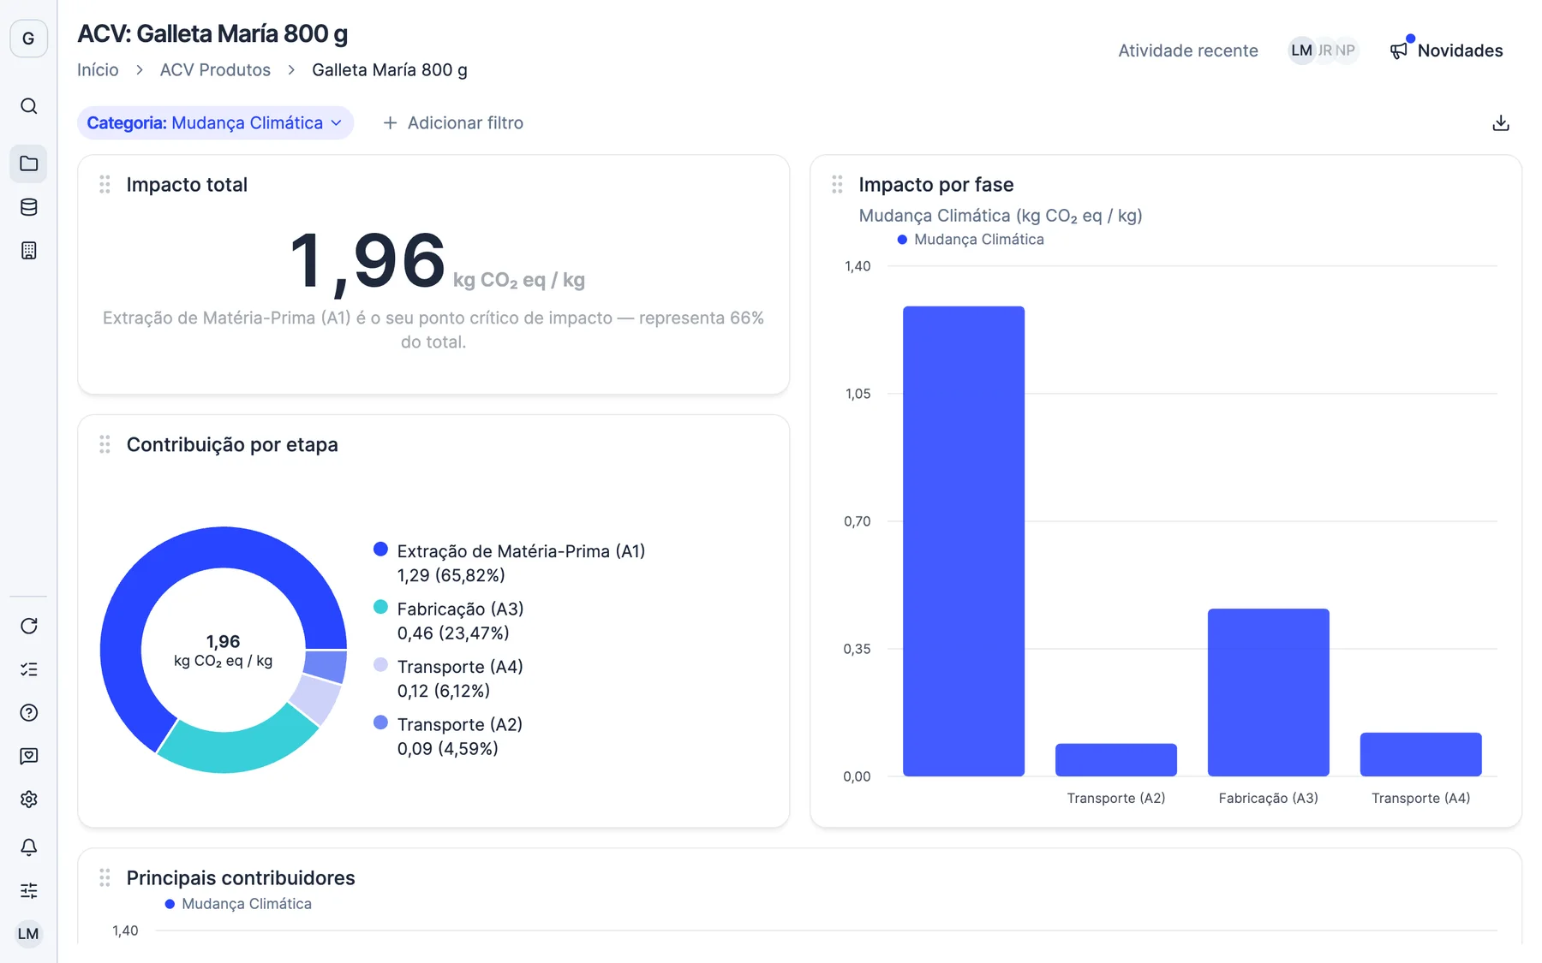This screenshot has width=1542, height=963.
Task: Open the sliders preferences icon
Action: click(28, 890)
